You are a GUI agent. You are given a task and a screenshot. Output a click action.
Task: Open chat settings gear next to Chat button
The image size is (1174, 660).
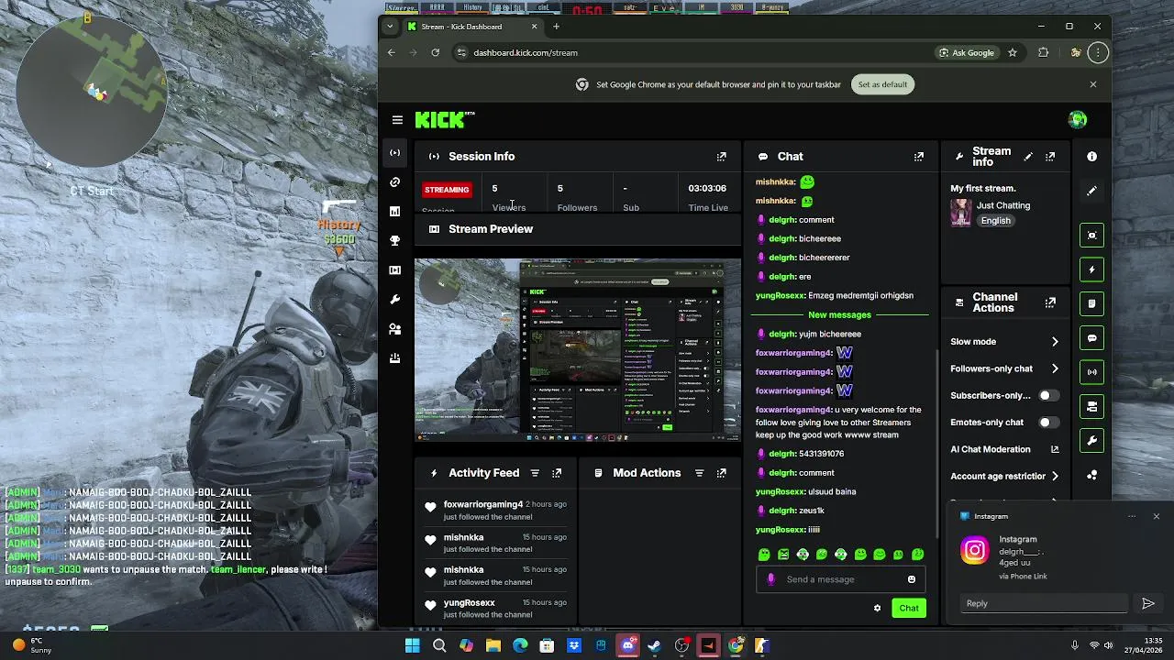click(x=877, y=608)
